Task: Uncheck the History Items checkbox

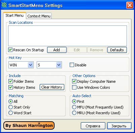Action: coord(10,87)
